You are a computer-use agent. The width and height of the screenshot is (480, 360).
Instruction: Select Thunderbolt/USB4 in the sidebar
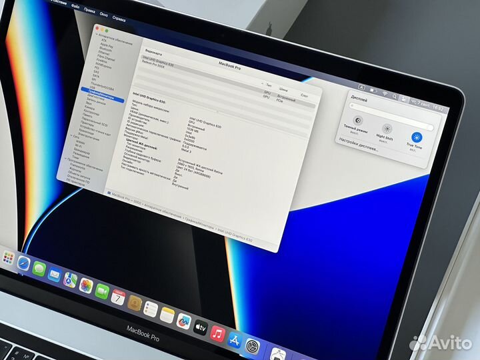[102, 86]
